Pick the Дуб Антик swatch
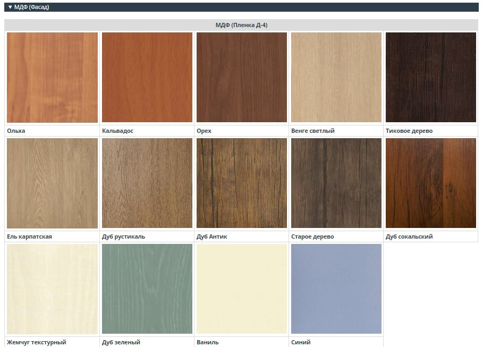Screen dimensions: 483x347 coord(241,183)
